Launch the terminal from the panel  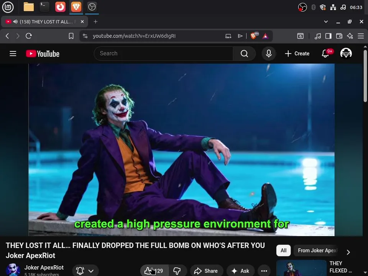[44, 7]
